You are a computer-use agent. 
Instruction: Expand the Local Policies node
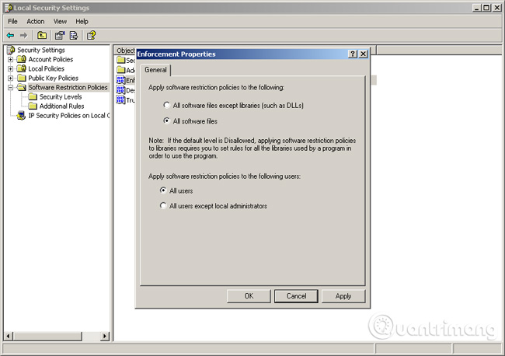(x=11, y=68)
